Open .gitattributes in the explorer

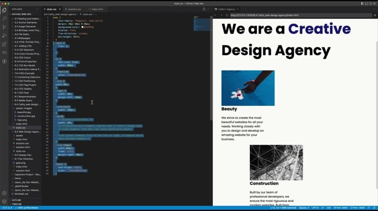coord(21,186)
